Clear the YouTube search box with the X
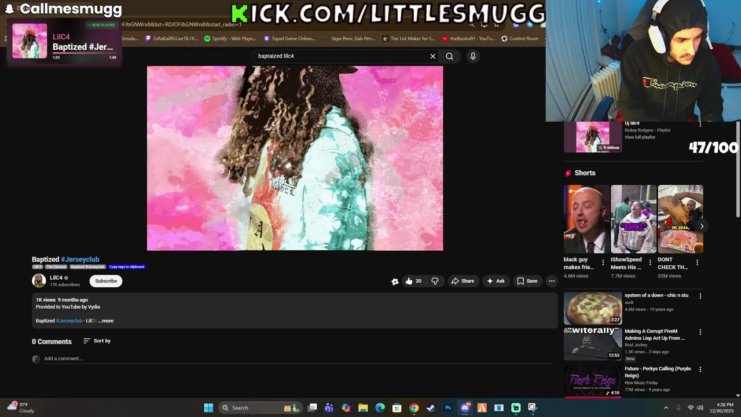The width and height of the screenshot is (741, 417). pos(432,56)
